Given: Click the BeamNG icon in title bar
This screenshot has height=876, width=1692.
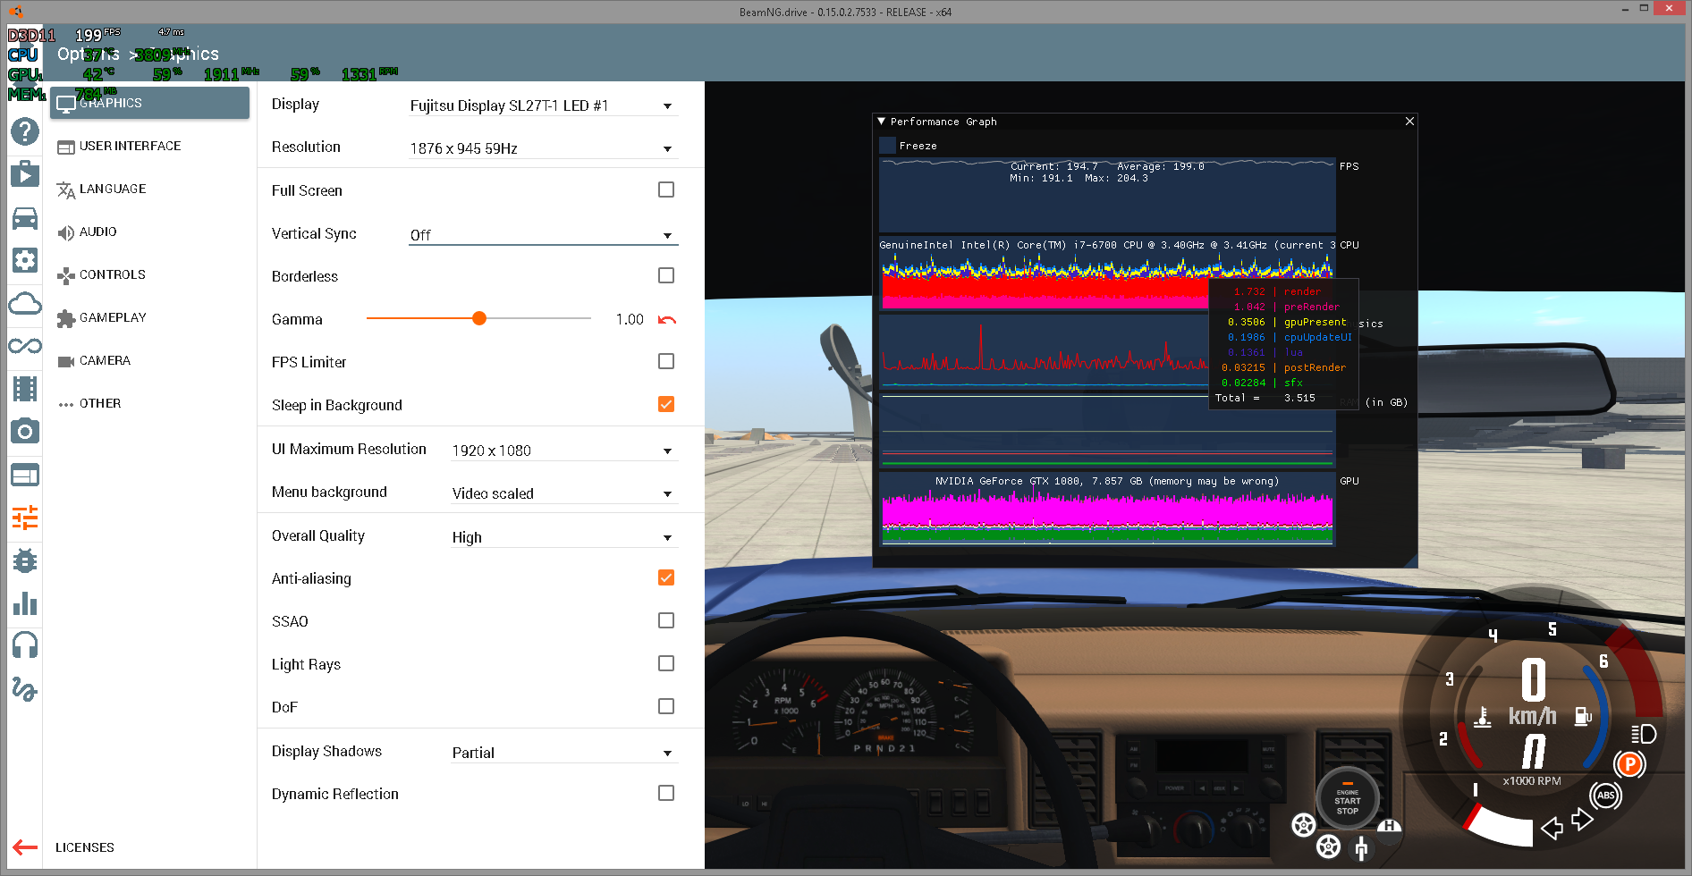Looking at the screenshot, I should 14,12.
